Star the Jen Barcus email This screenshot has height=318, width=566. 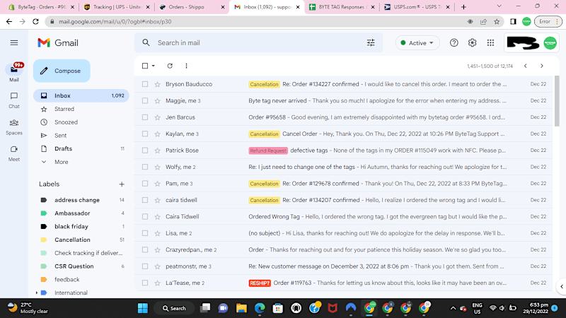click(x=157, y=117)
